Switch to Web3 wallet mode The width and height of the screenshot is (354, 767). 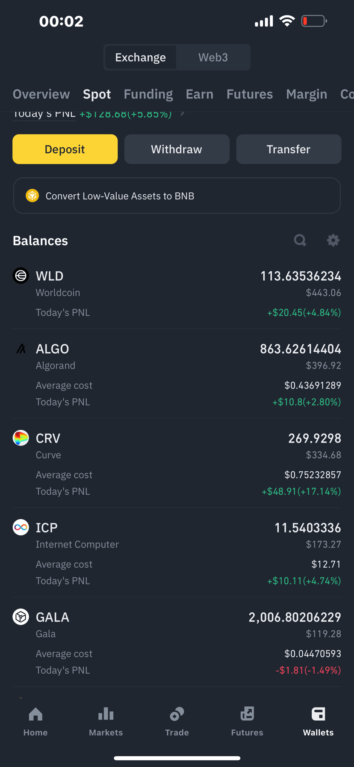tap(213, 57)
